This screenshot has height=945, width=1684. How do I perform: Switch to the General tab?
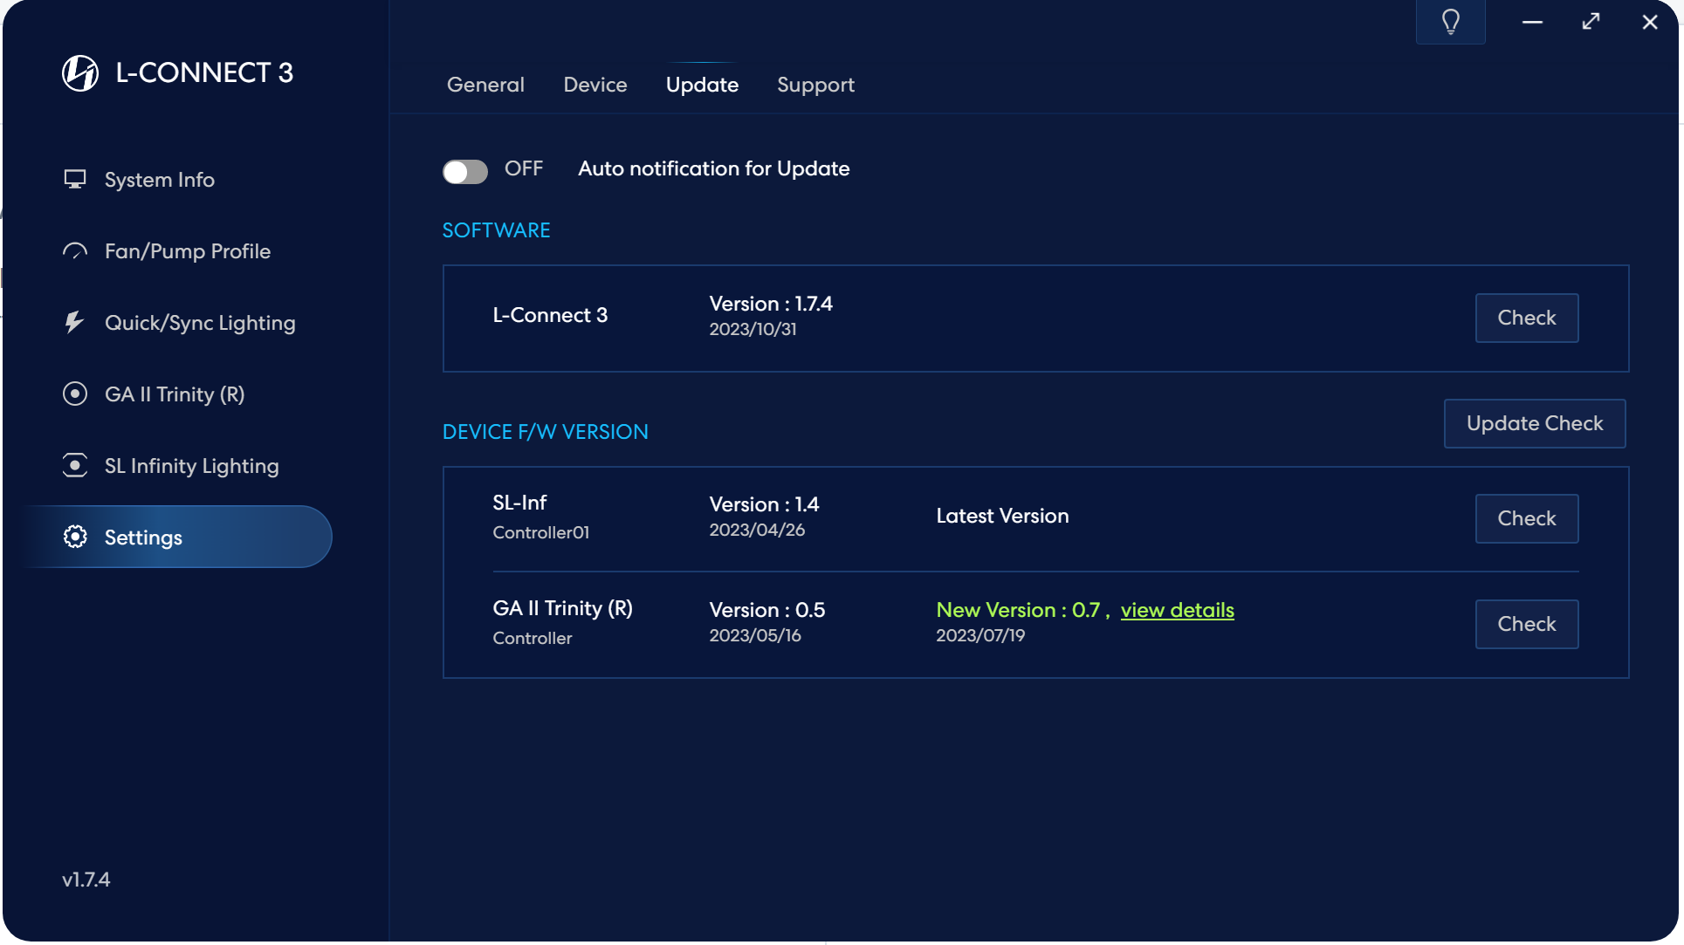(485, 85)
